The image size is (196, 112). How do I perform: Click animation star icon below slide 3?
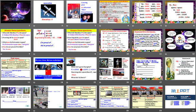click(x=67, y=26)
